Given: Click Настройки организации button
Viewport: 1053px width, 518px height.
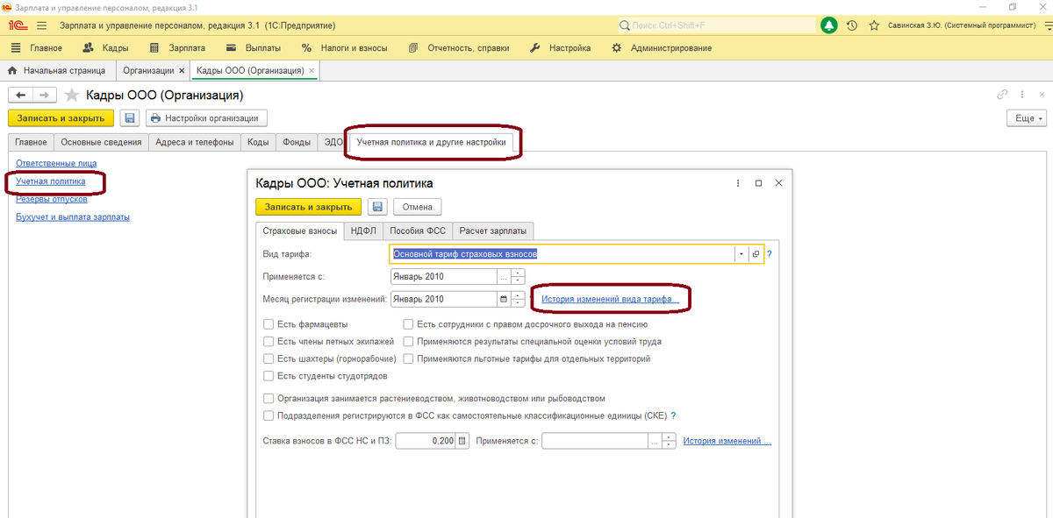Looking at the screenshot, I should [x=206, y=118].
